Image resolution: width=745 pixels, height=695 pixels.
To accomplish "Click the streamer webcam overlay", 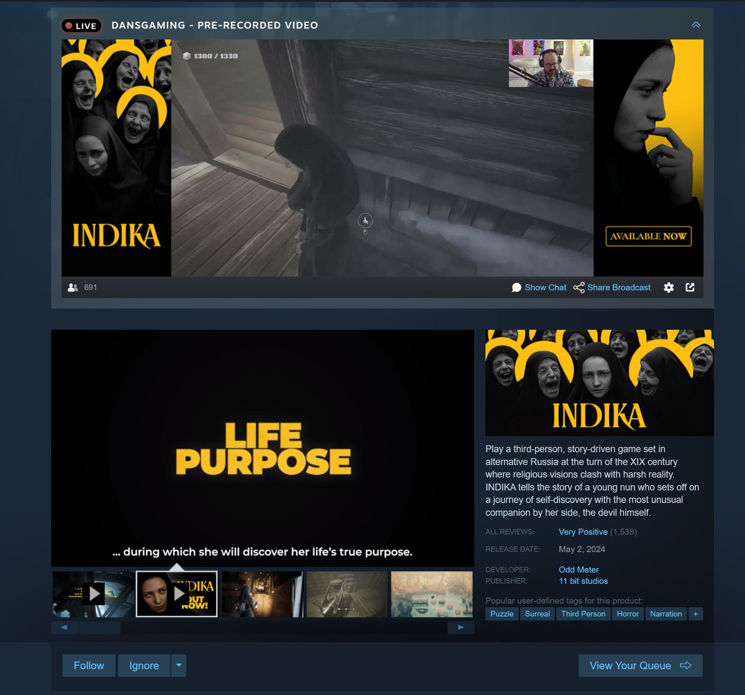I will [x=551, y=63].
